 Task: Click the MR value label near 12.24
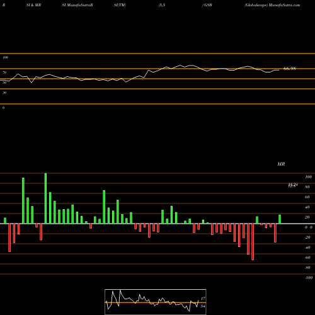293,185
